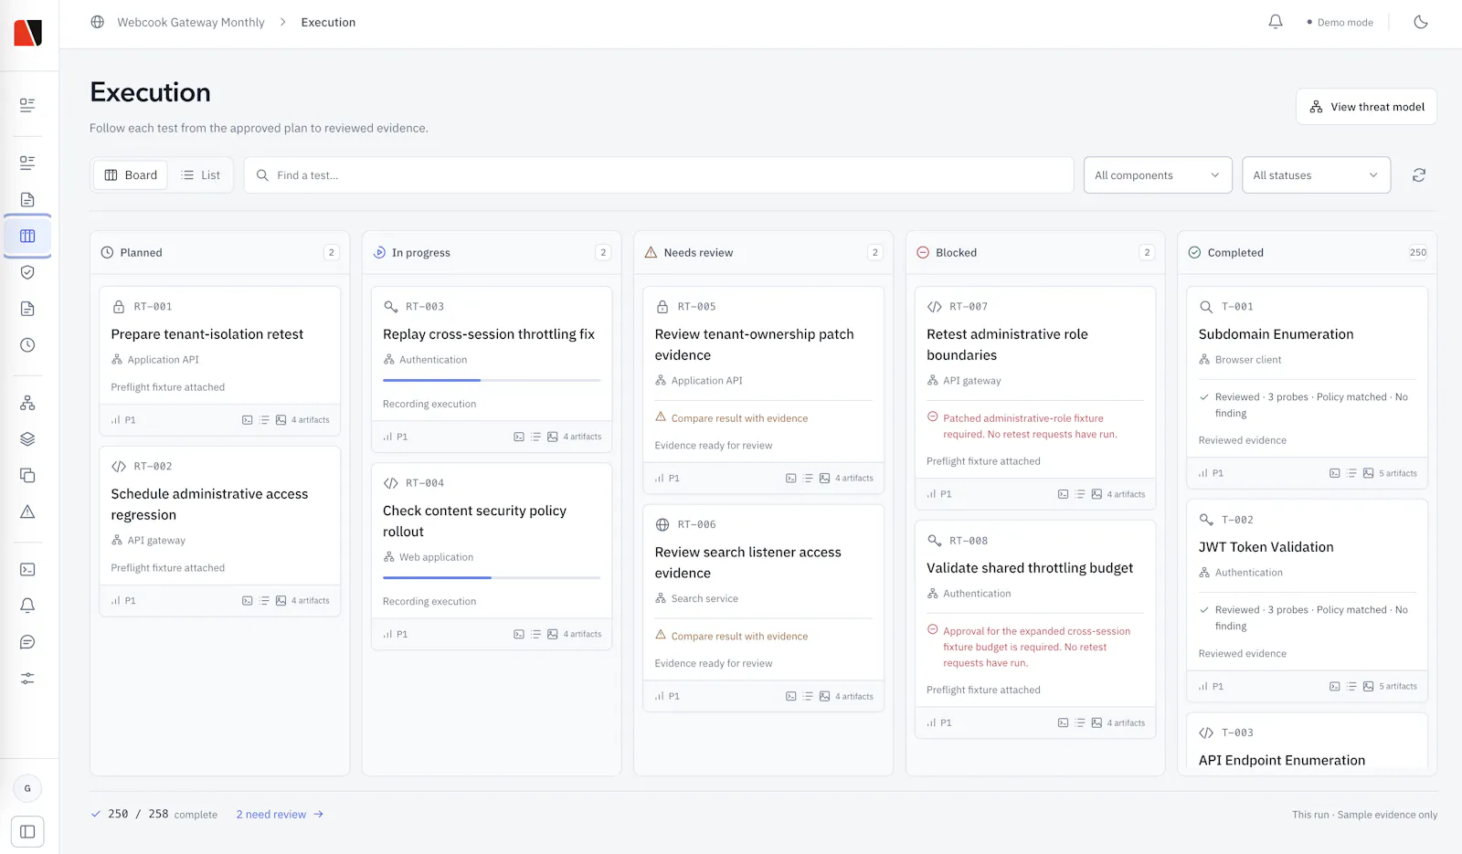Screen dimensions: 1462x854
Task: Click the G user avatar
Action: point(27,788)
